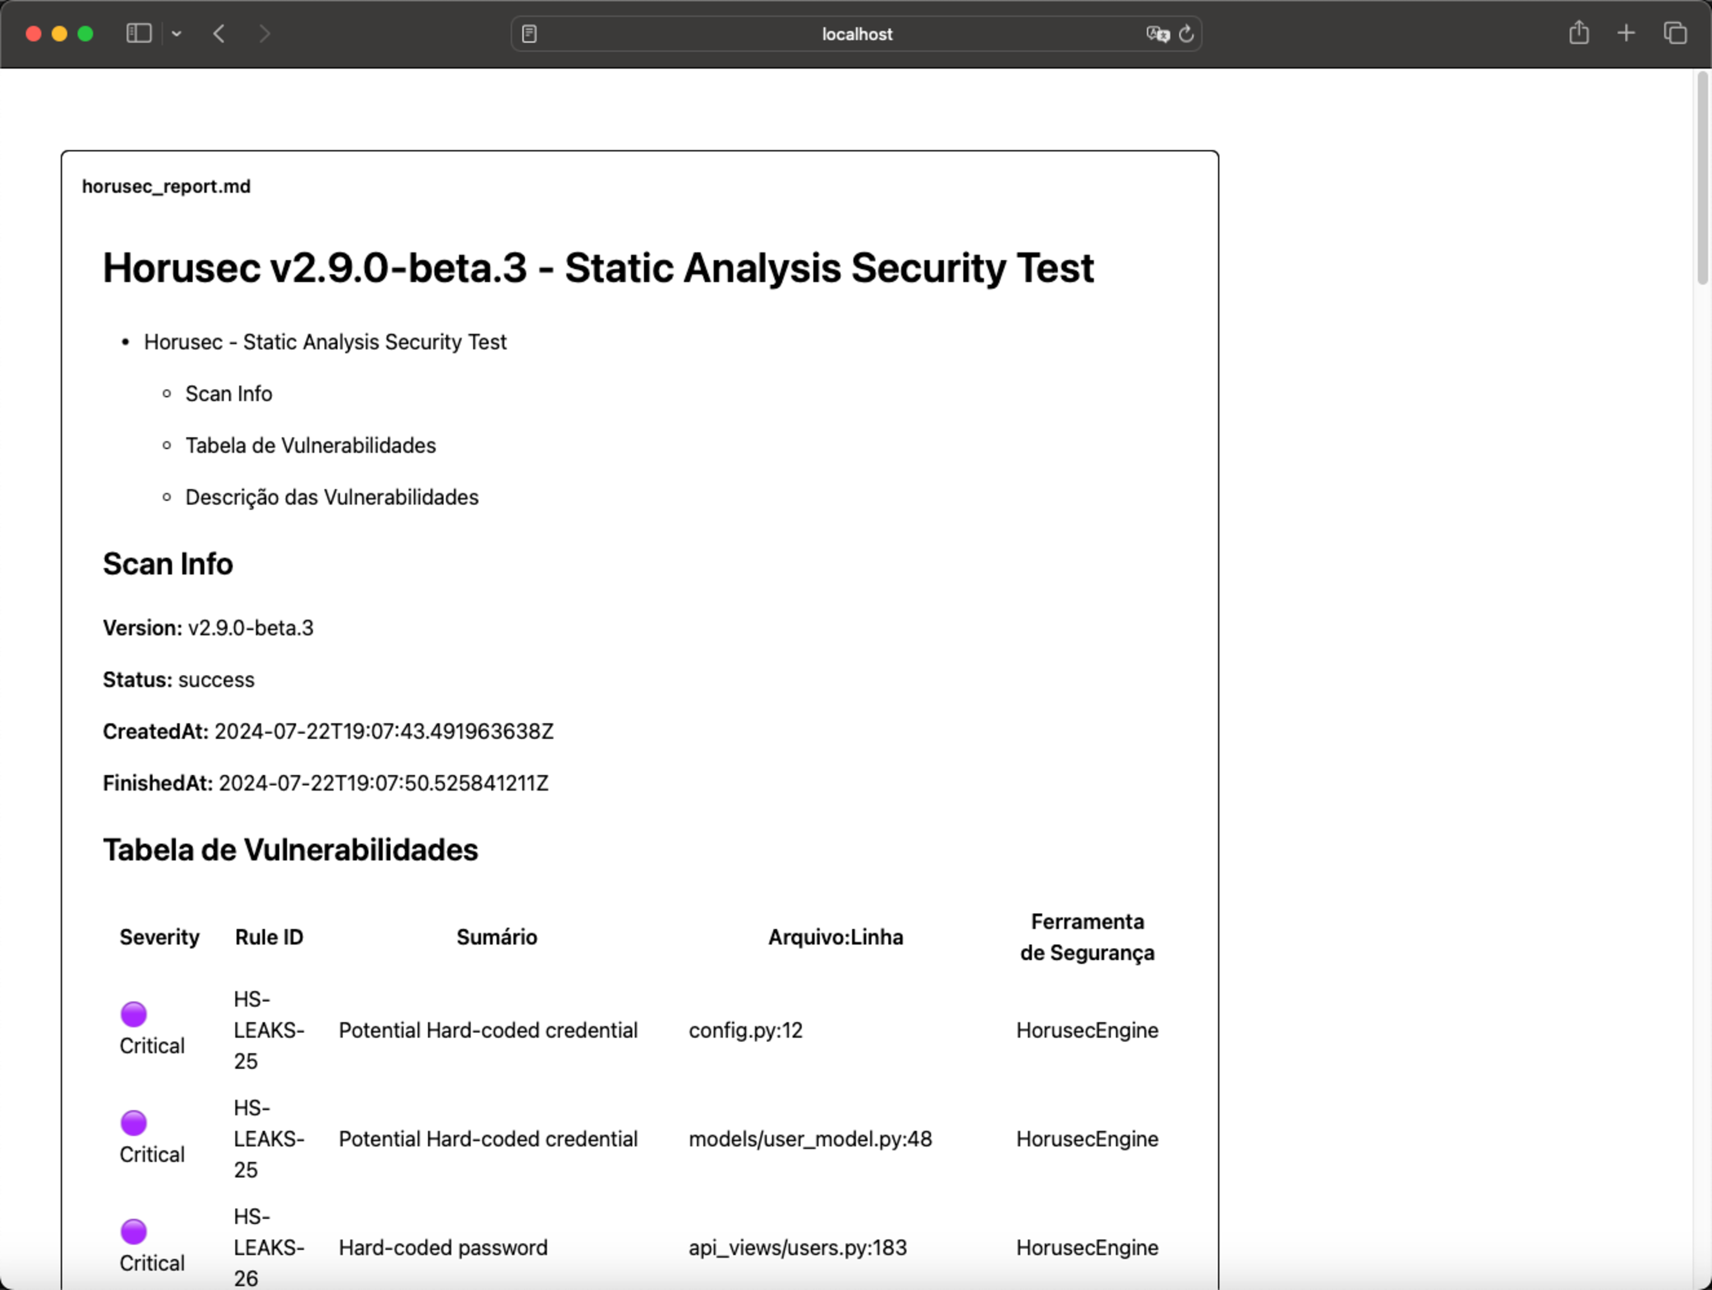Click the purple Critical dot for models/user_model.py:48

point(134,1122)
